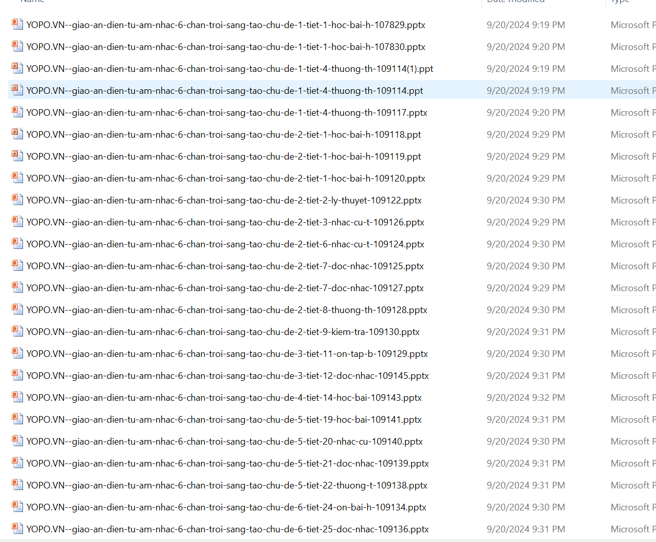The width and height of the screenshot is (656, 542).
Task: Click the icon of file ending 109114(1).ppt
Action: 17,68
